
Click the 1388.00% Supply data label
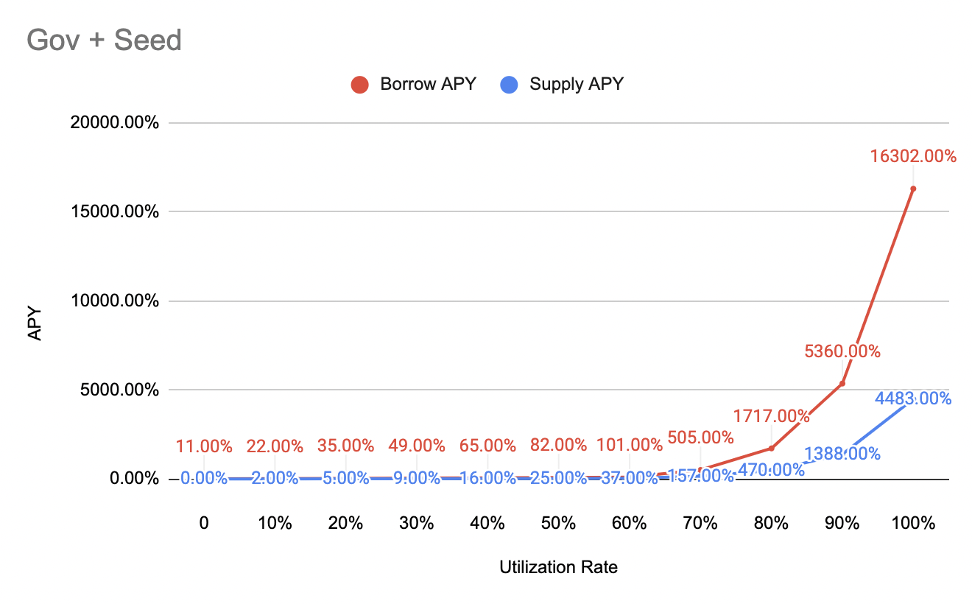click(842, 454)
